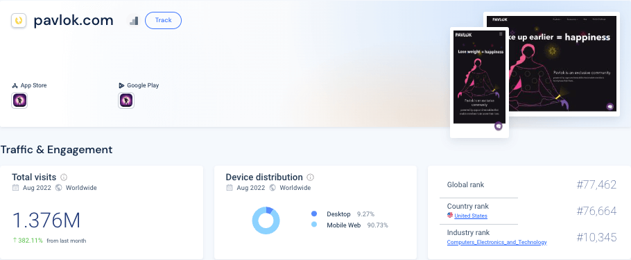Viewport: 631px width, 260px height.
Task: Open the Pavlok App Store app icon
Action: coord(19,101)
